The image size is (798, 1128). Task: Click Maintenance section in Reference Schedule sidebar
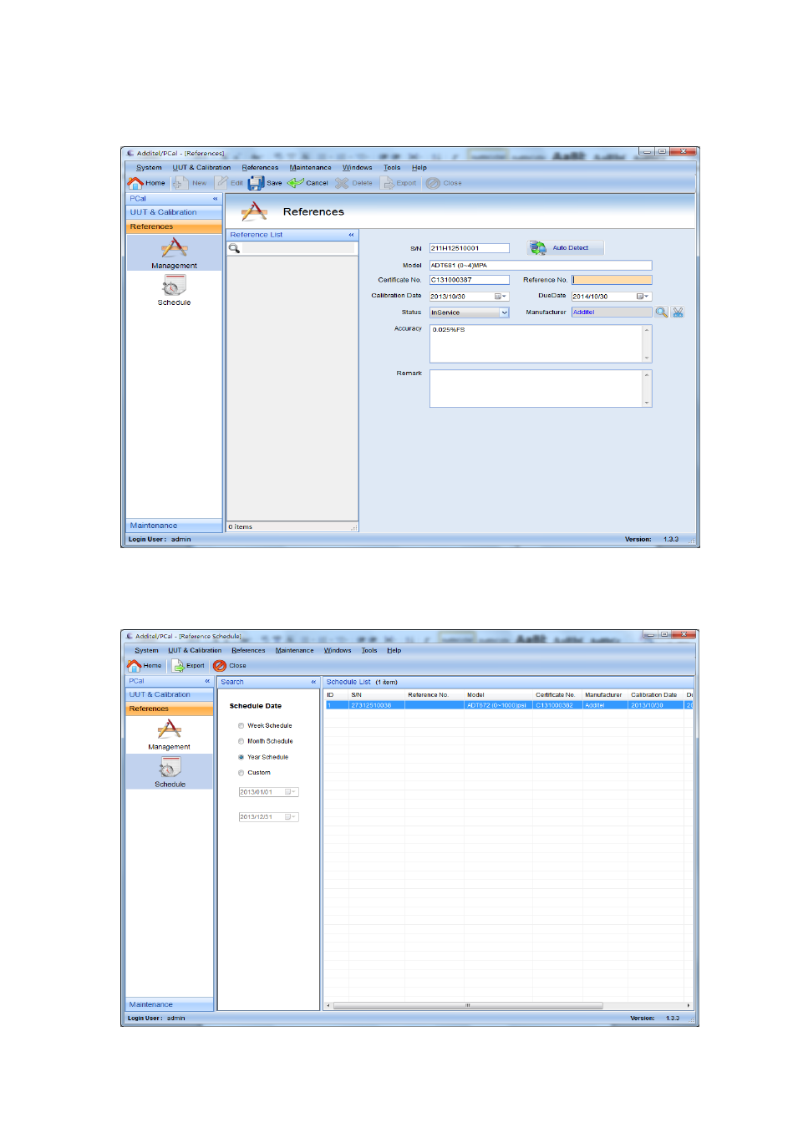170,1004
